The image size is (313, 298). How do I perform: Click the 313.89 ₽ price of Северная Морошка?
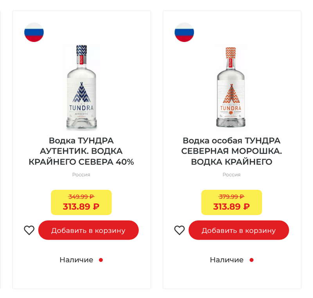(x=231, y=207)
